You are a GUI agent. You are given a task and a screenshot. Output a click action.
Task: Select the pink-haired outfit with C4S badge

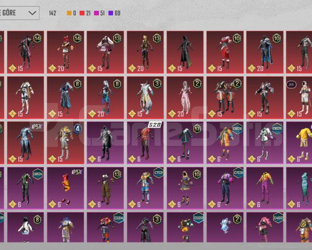[265, 227]
